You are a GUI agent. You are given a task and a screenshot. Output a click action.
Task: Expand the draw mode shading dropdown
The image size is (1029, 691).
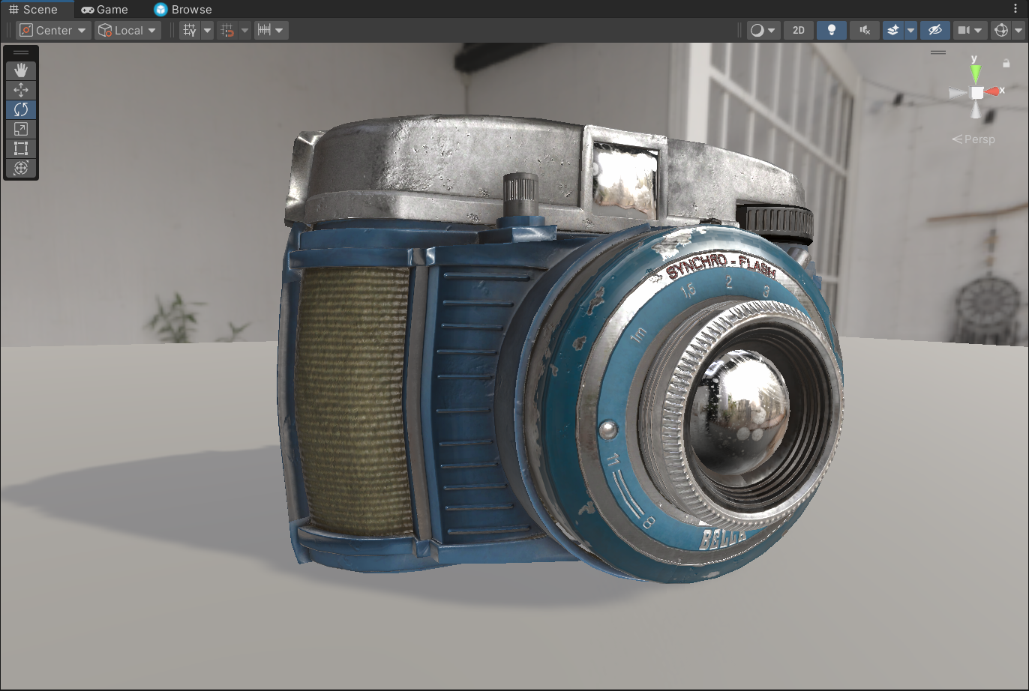point(763,31)
